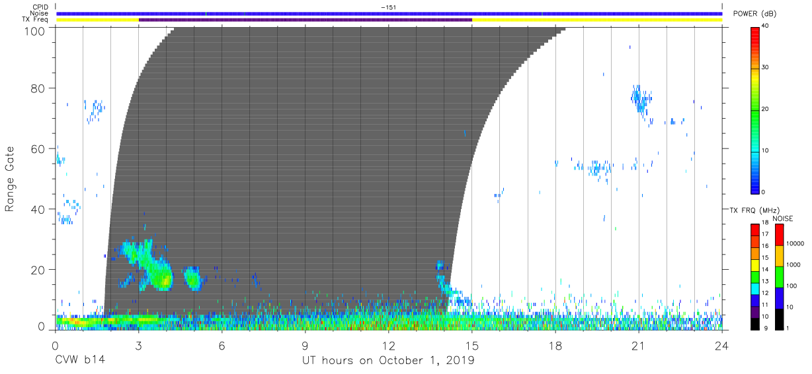Click the TX frequency color legend bar
Screen dimensions: 812x374
[x=755, y=276]
